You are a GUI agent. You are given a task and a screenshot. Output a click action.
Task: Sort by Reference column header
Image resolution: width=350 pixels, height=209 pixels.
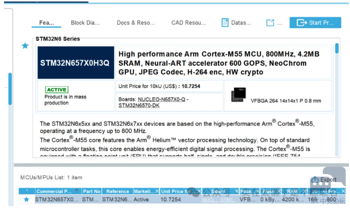click(x=118, y=191)
